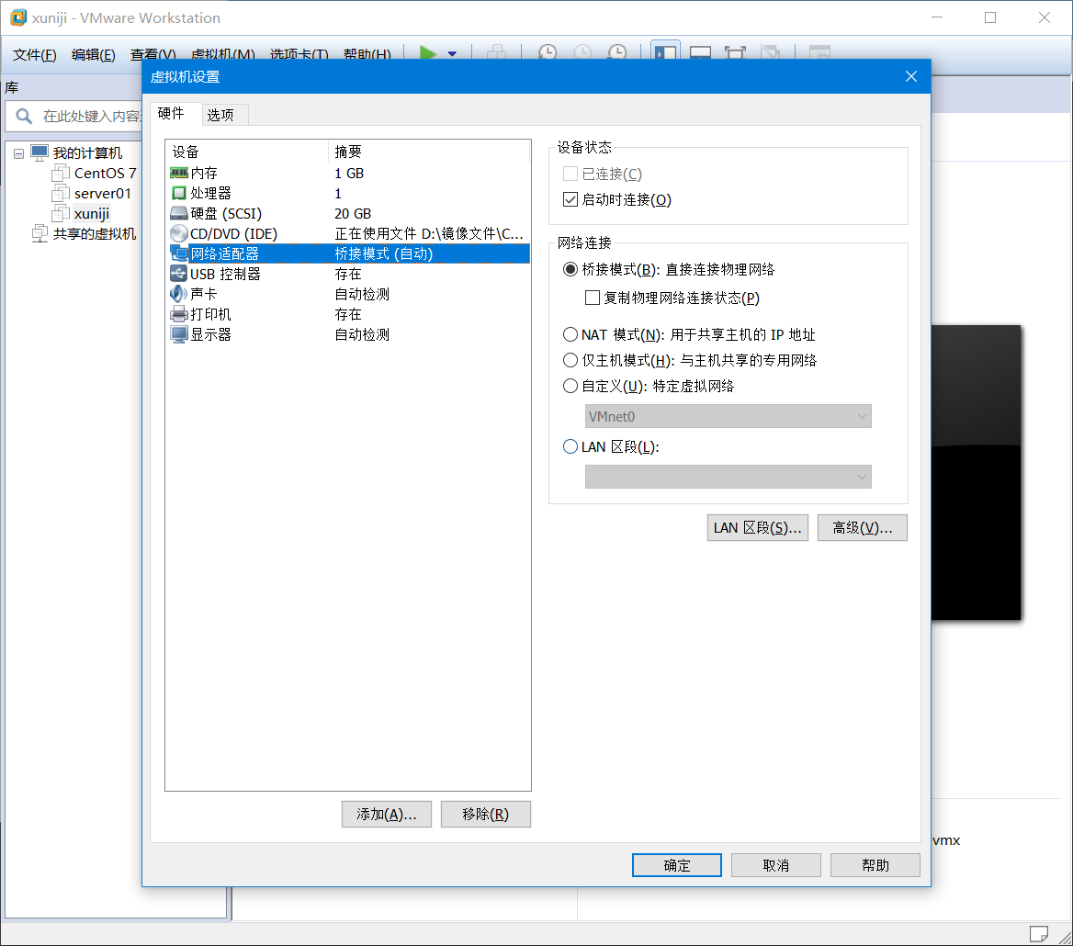Click the 我的计算机 computer icon

coord(40,152)
